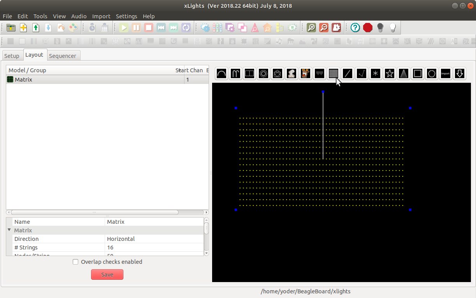Toggle lights on with bulb icon
Viewport: 476px width, 298px height.
pos(393,27)
